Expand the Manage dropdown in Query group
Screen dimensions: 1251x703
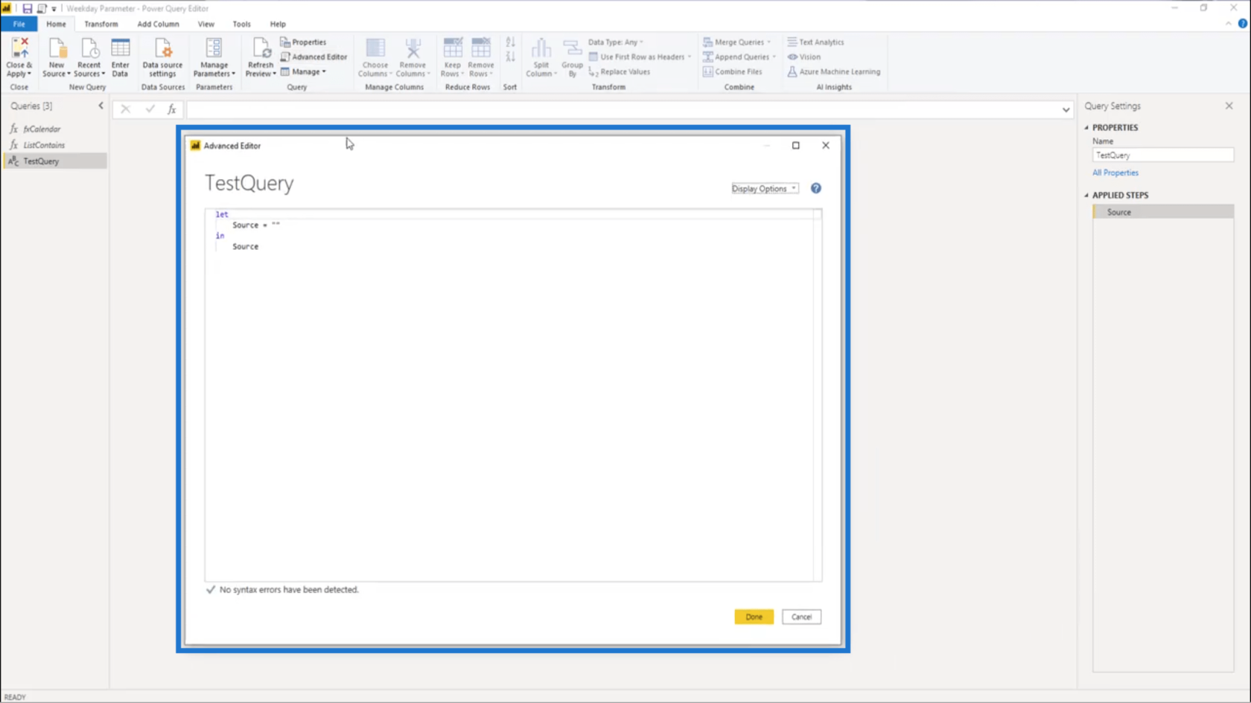pos(303,72)
